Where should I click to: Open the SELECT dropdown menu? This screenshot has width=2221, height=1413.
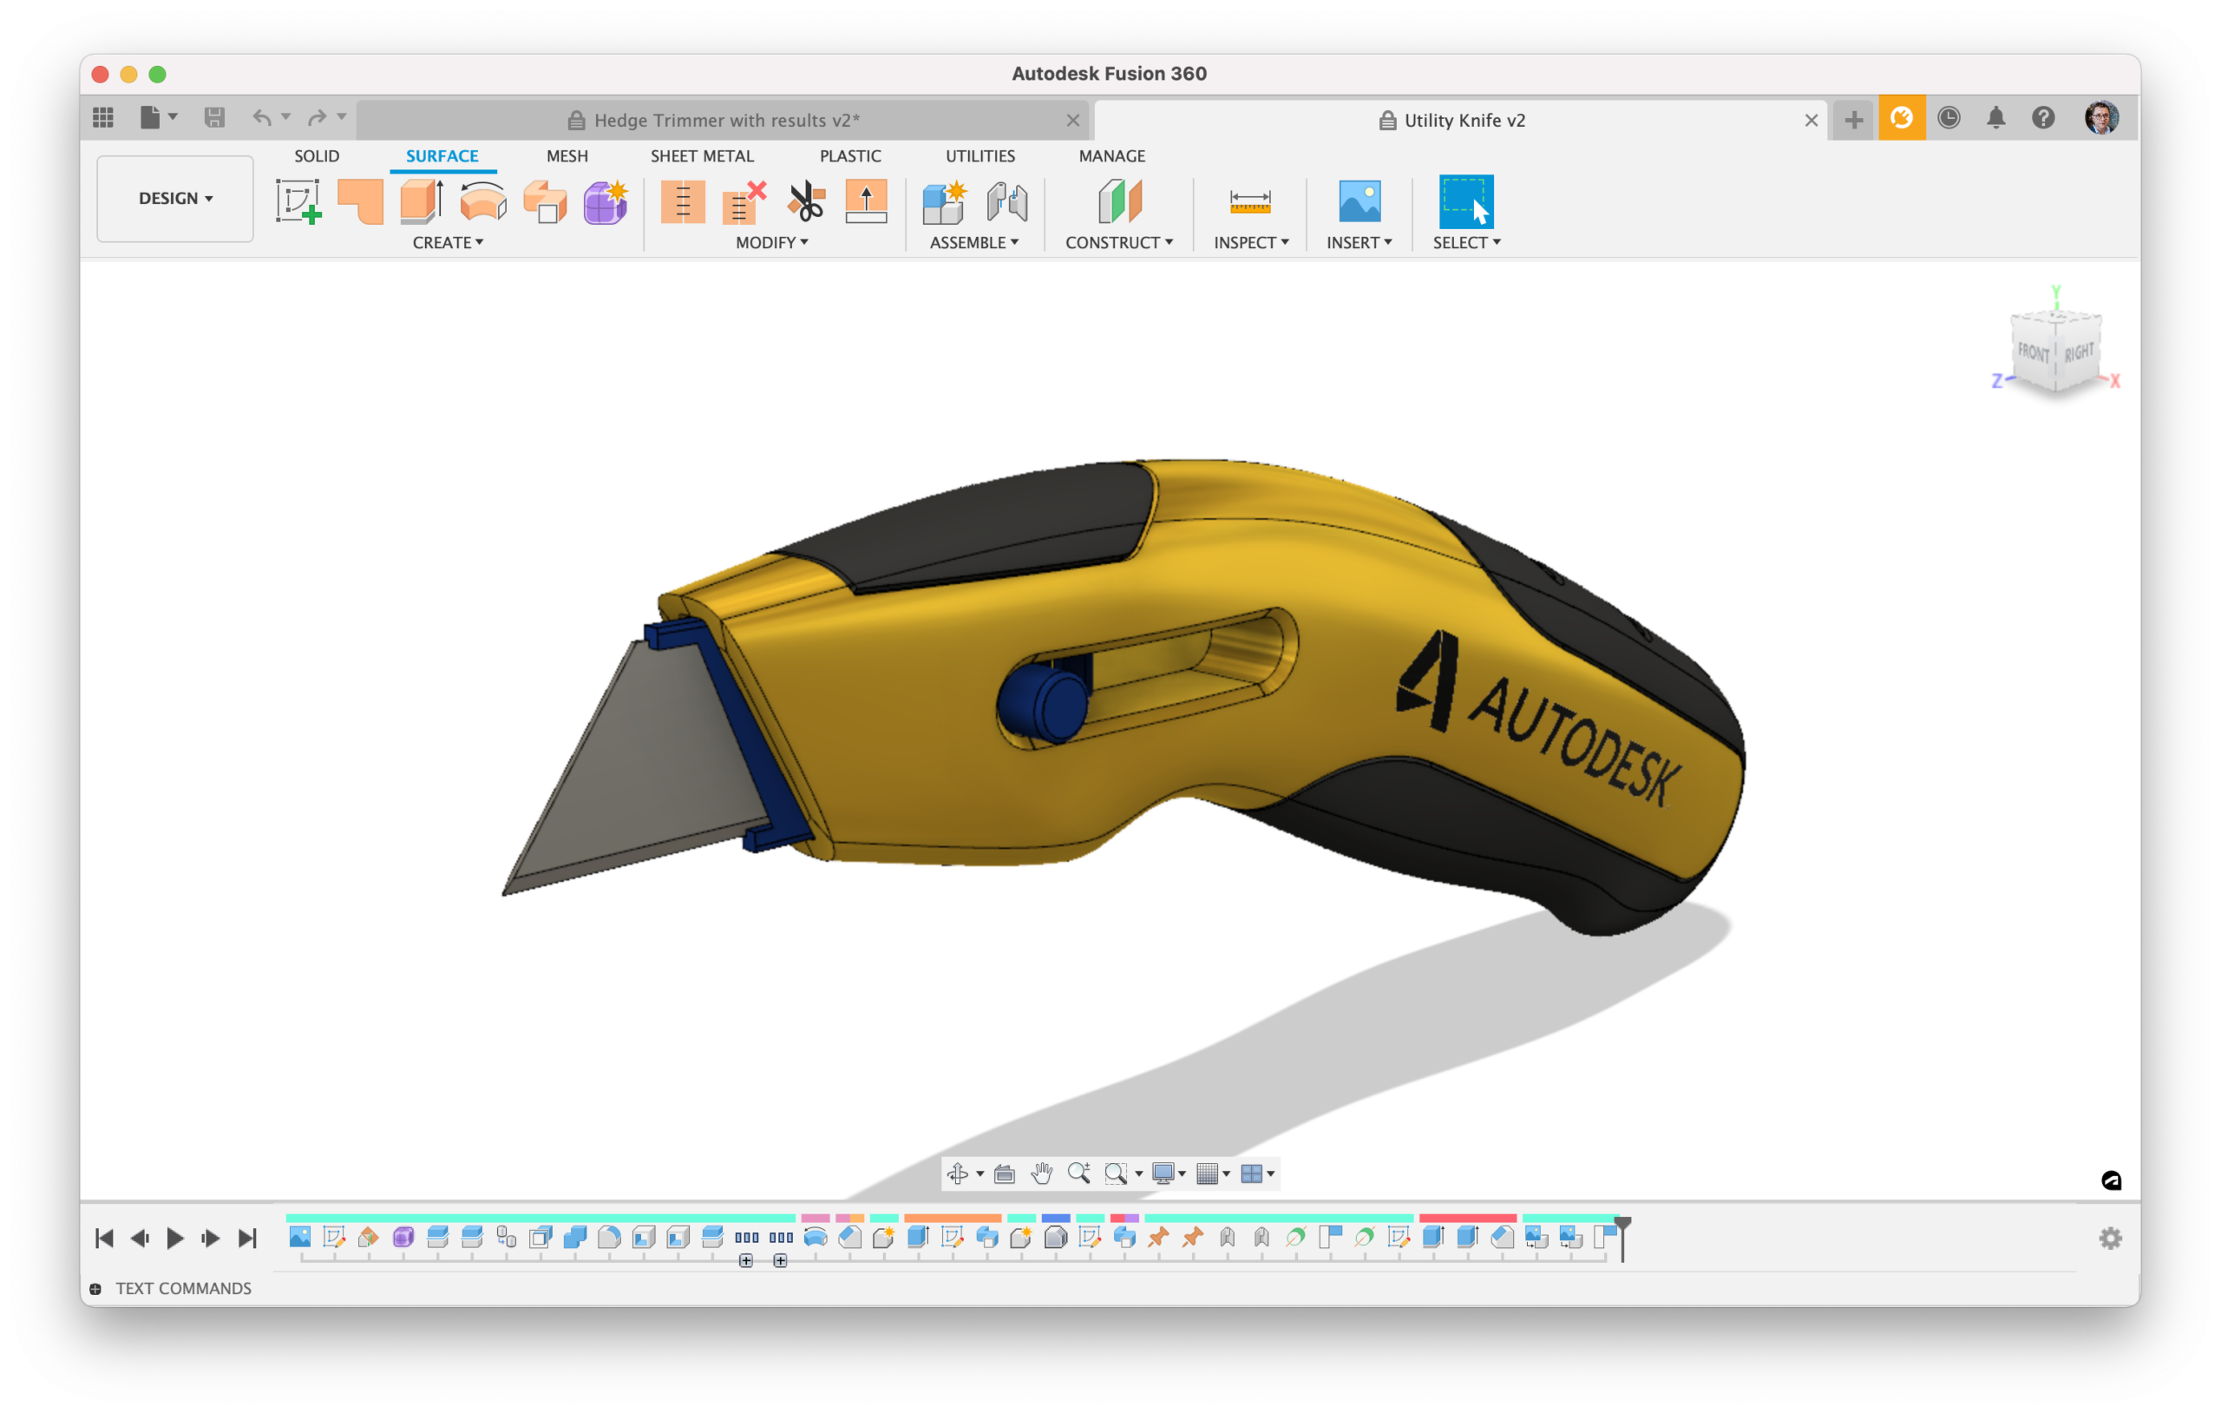[x=1466, y=243]
